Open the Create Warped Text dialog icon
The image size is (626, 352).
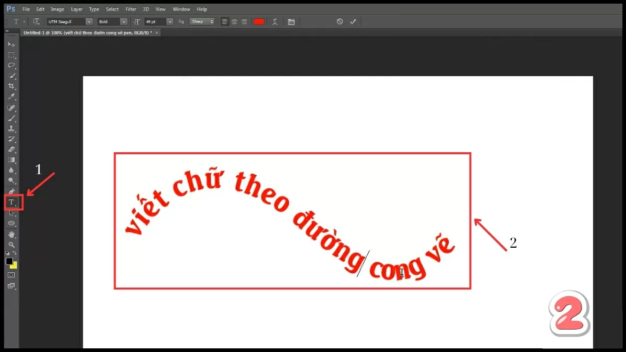tap(275, 21)
